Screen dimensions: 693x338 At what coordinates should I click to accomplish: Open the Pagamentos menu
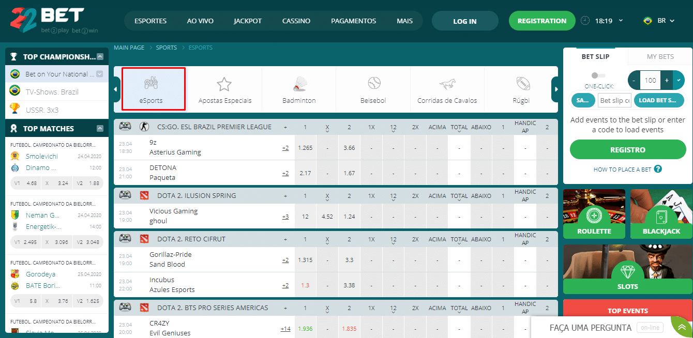pyautogui.click(x=354, y=21)
